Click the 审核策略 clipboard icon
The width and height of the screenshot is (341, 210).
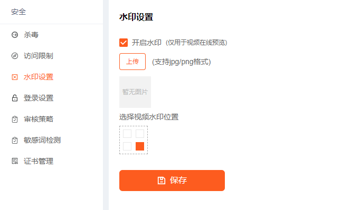pyautogui.click(x=15, y=119)
